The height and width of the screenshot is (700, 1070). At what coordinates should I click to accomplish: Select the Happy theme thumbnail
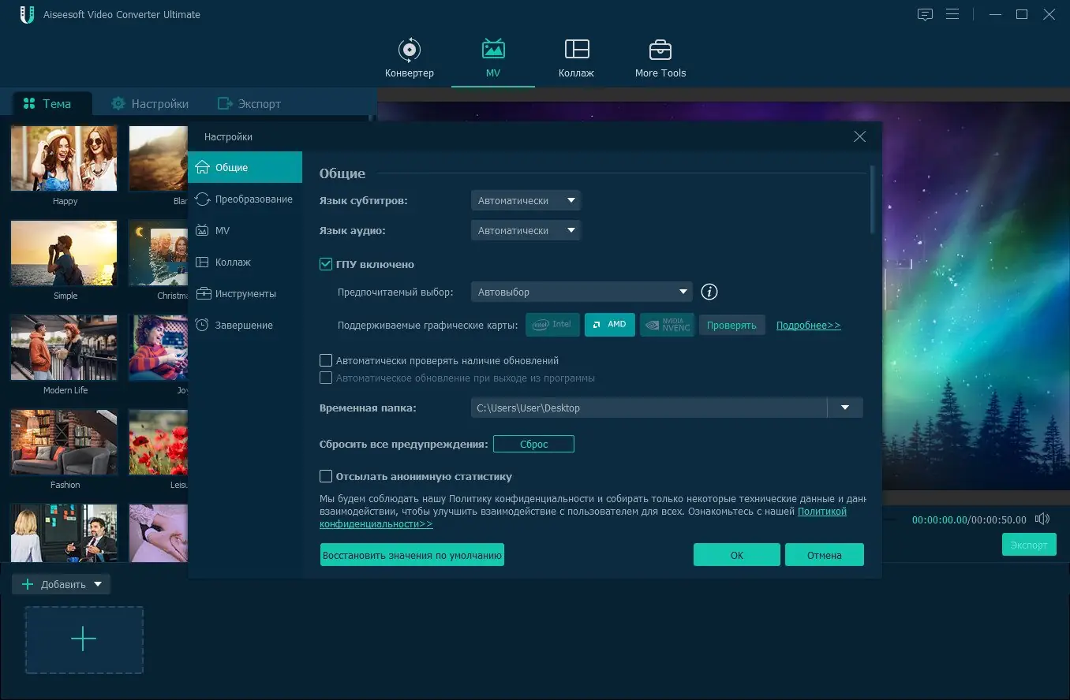[64, 158]
